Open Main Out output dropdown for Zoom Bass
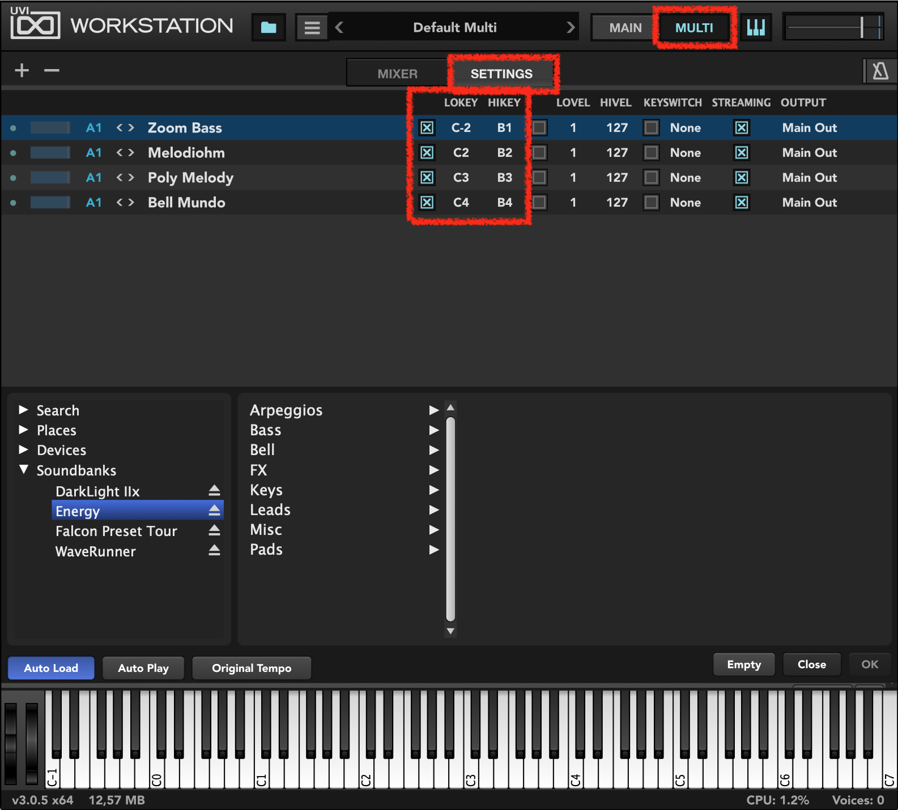Viewport: 898px width, 810px height. (810, 128)
